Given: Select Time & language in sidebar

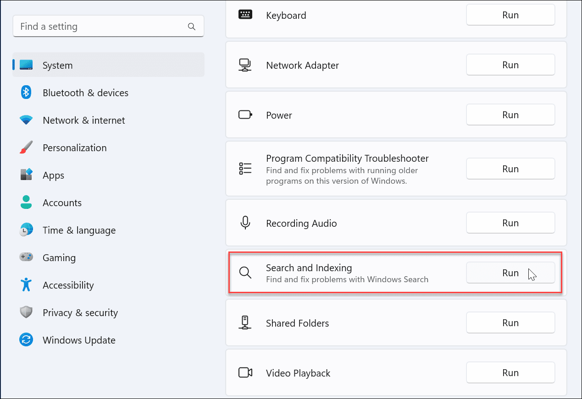Looking at the screenshot, I should pos(79,230).
